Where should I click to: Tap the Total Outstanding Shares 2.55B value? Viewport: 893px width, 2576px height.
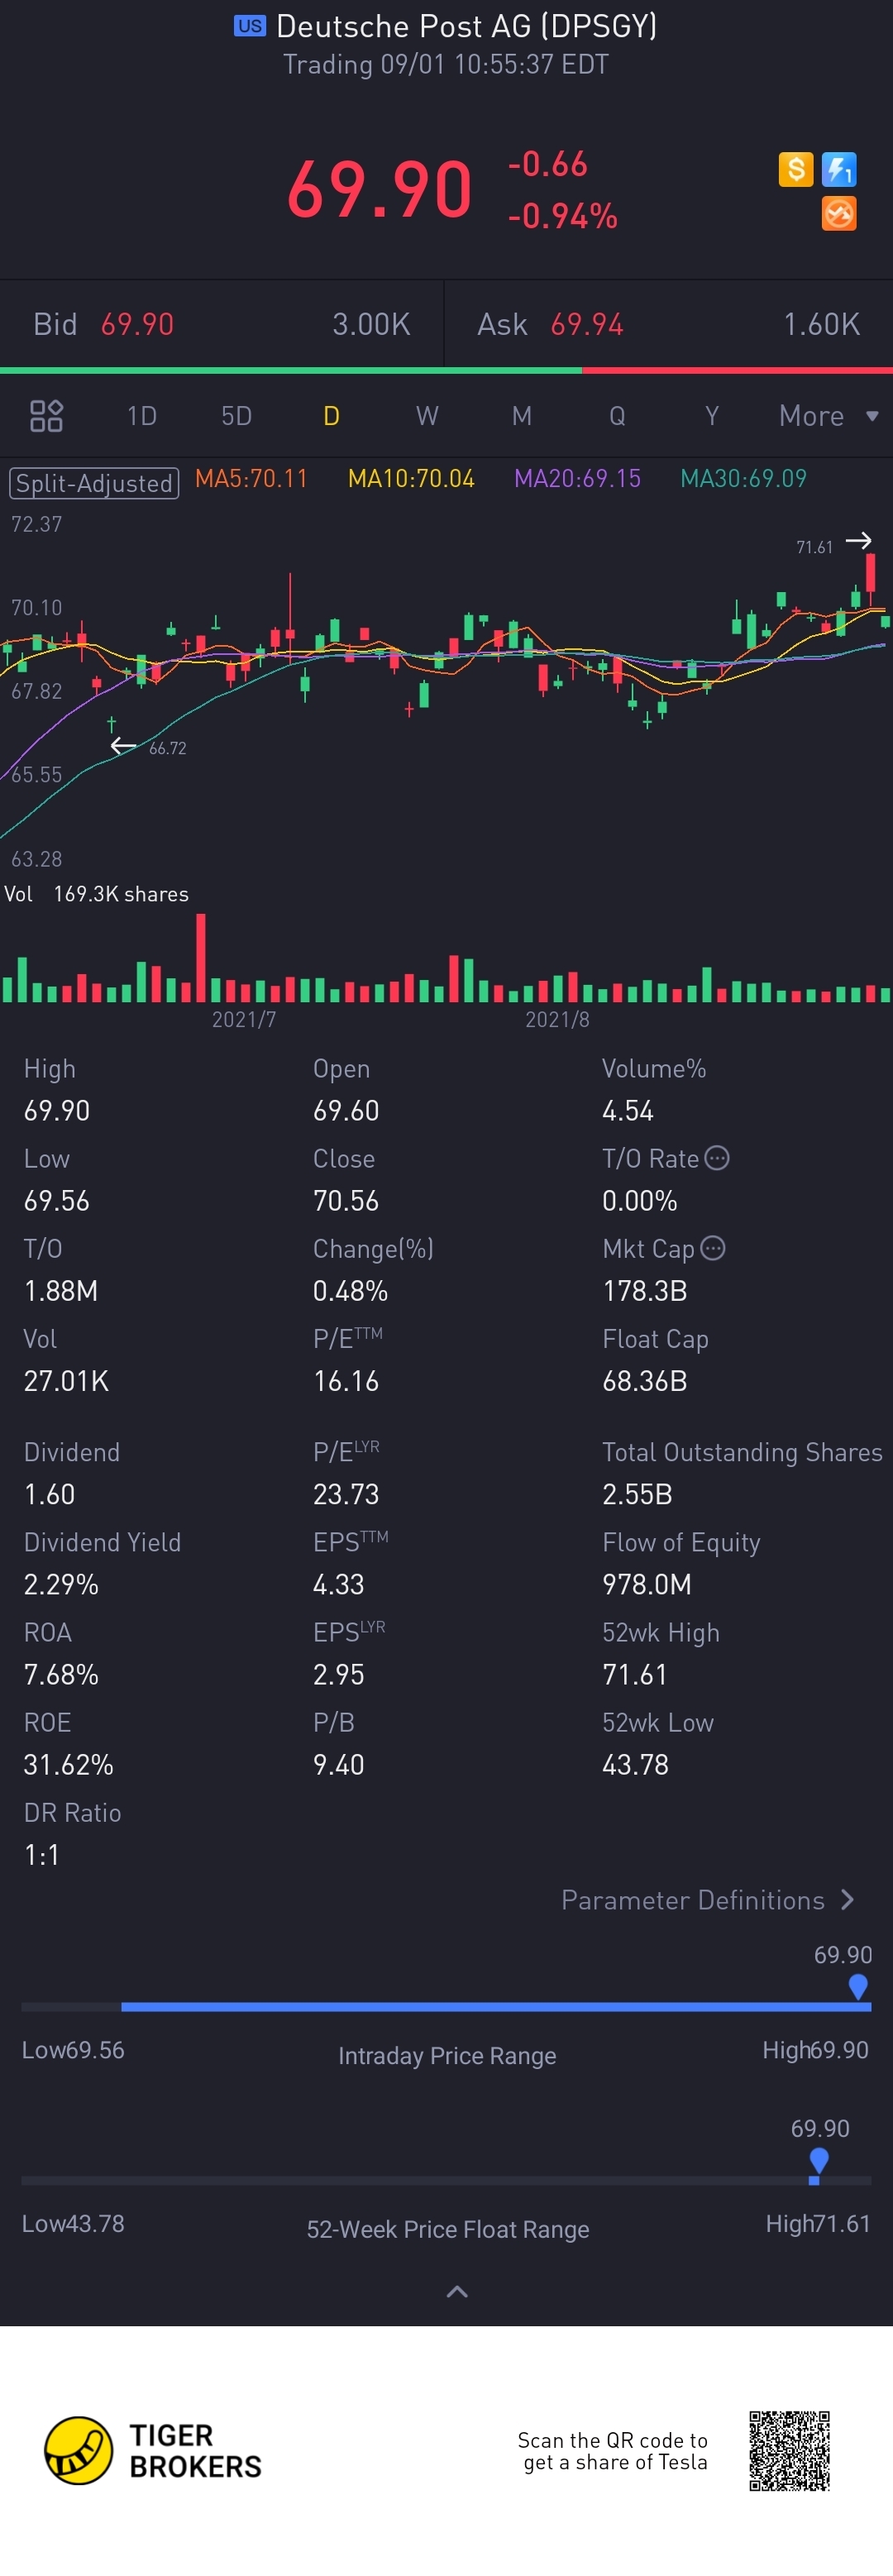click(637, 1494)
